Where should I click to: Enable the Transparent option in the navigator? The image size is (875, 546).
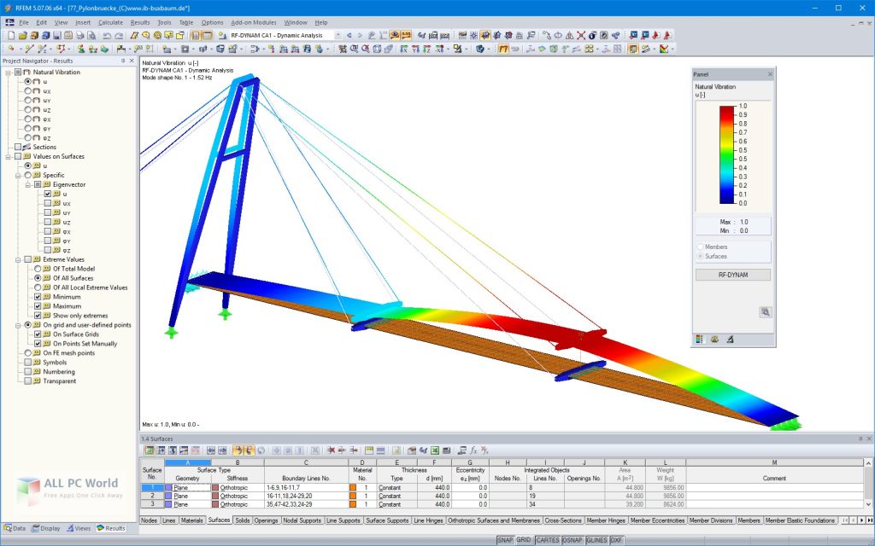(27, 380)
